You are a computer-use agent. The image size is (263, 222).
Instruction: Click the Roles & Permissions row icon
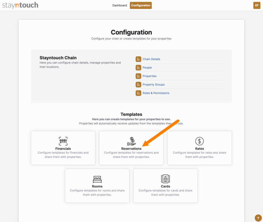[138, 93]
